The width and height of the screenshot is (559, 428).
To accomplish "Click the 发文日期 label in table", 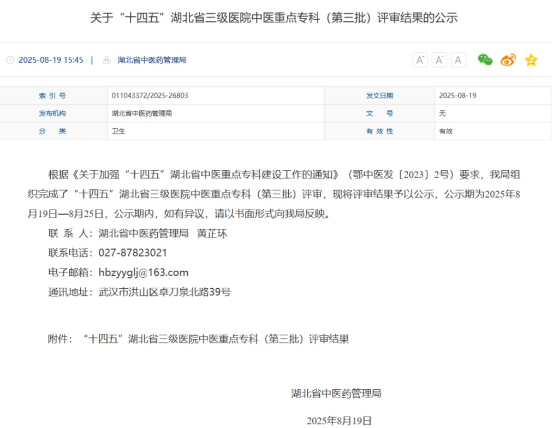I will [x=379, y=96].
